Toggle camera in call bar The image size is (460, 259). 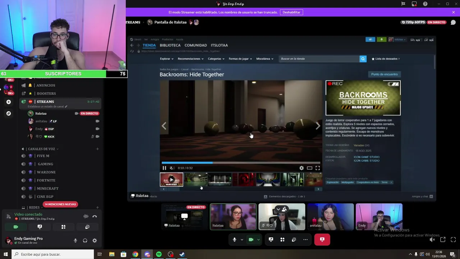(x=251, y=240)
